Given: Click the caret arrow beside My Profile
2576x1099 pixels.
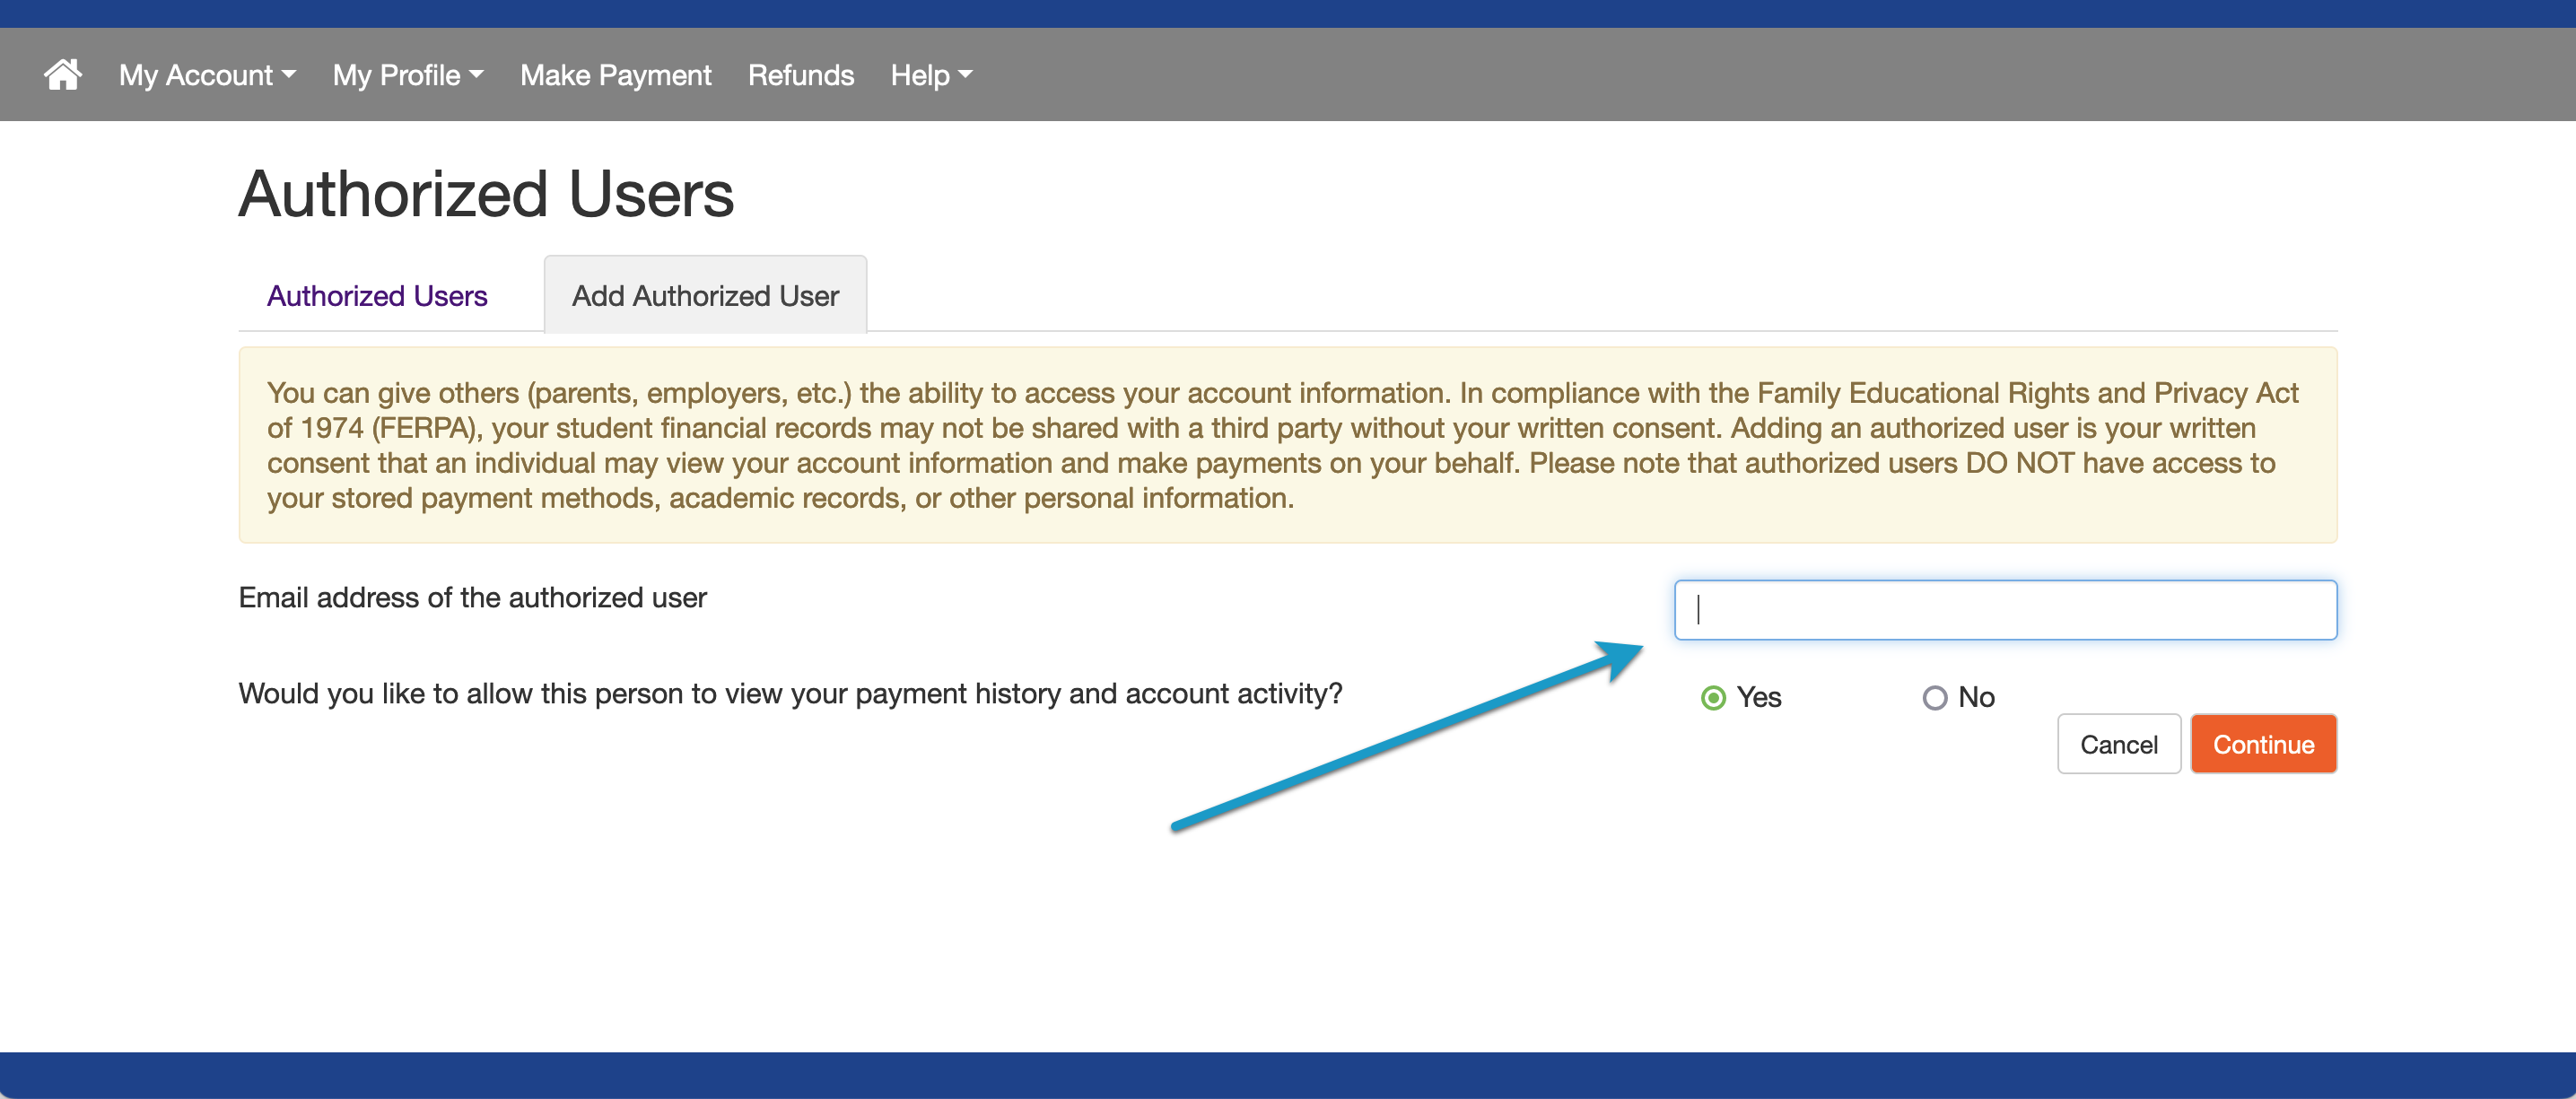Looking at the screenshot, I should [x=477, y=75].
